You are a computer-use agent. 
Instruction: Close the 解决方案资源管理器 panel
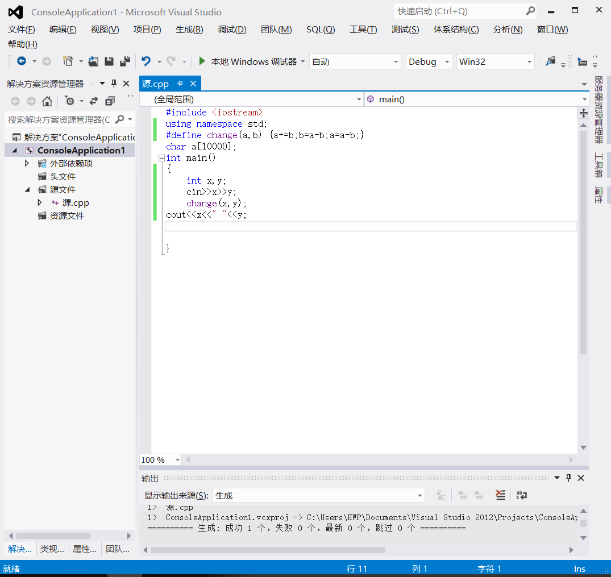click(126, 84)
